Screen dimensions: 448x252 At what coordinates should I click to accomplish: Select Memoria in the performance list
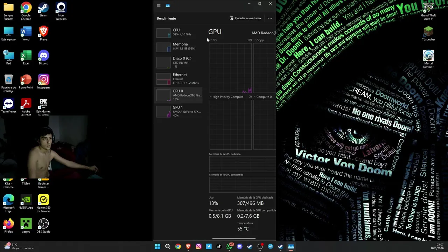pos(179,46)
